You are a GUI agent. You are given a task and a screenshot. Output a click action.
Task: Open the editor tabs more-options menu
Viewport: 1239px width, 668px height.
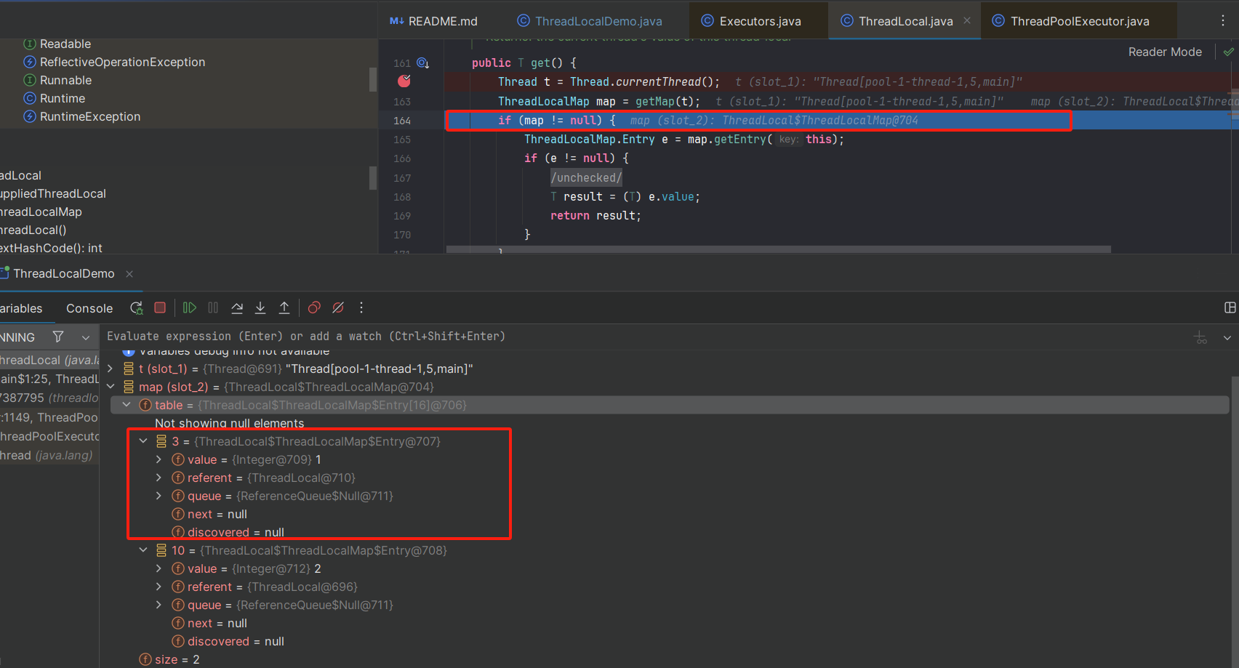[x=1223, y=21]
